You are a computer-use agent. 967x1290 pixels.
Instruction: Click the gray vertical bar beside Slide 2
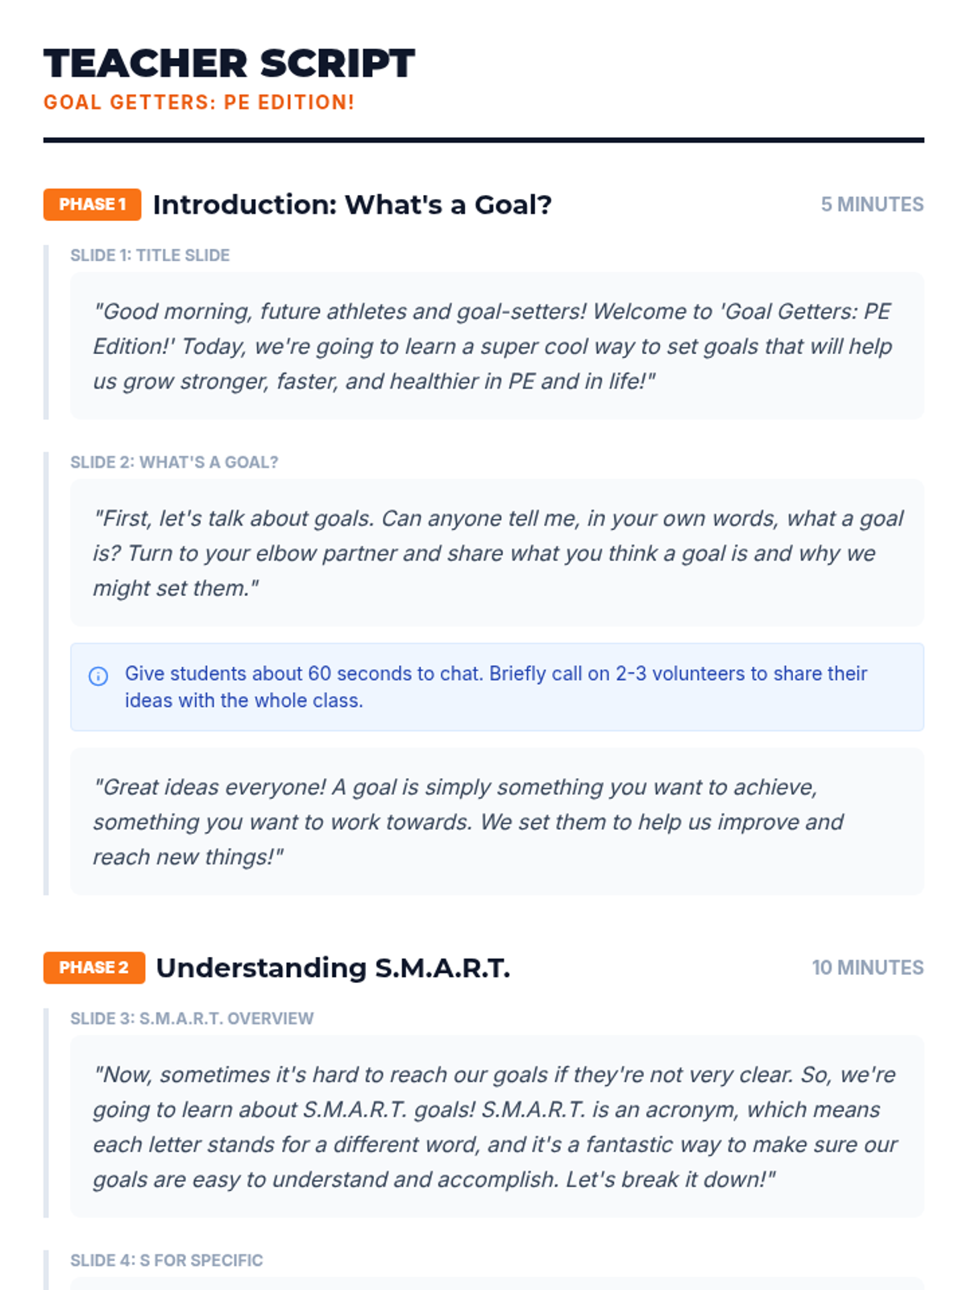click(46, 673)
